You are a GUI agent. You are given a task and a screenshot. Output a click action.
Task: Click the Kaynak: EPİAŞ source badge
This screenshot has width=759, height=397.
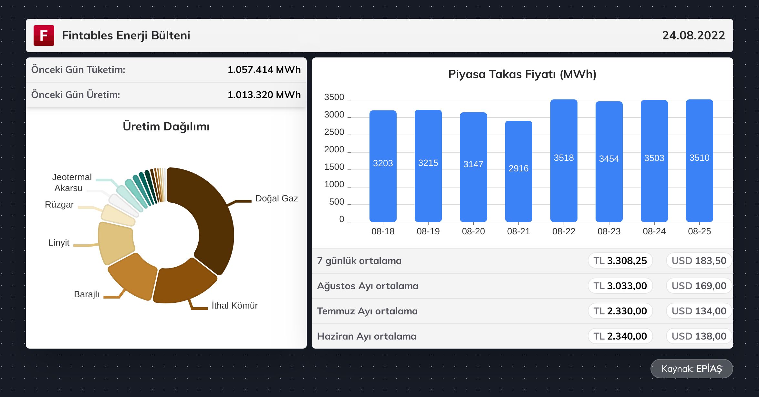[691, 369]
